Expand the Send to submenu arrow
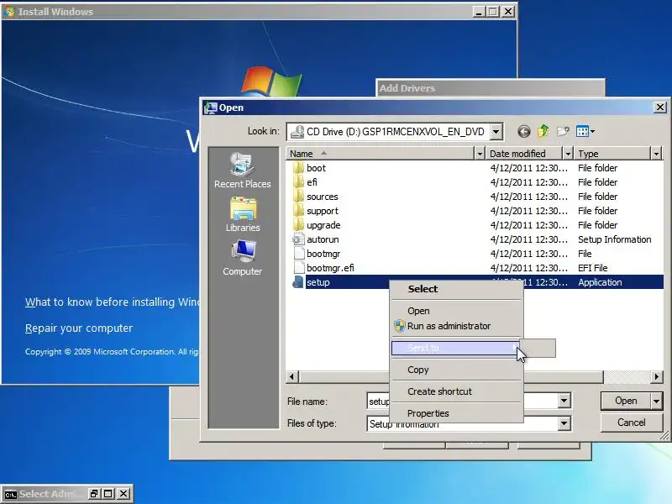672x504 pixels. click(514, 348)
